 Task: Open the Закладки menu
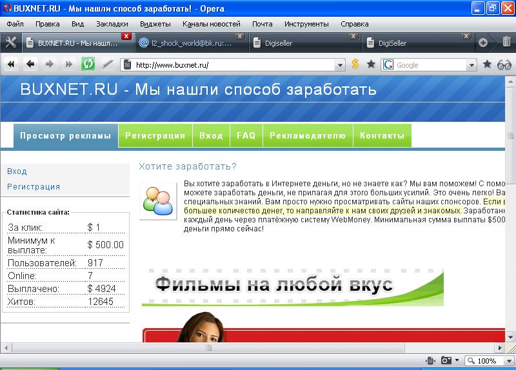(112, 24)
